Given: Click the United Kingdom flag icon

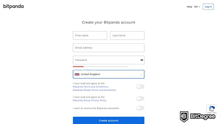Looking at the screenshot, I should pyautogui.click(x=77, y=74).
